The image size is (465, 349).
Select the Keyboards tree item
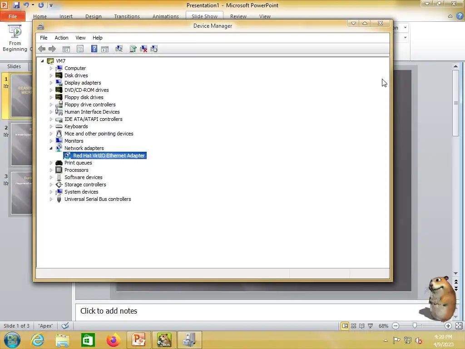(x=76, y=126)
